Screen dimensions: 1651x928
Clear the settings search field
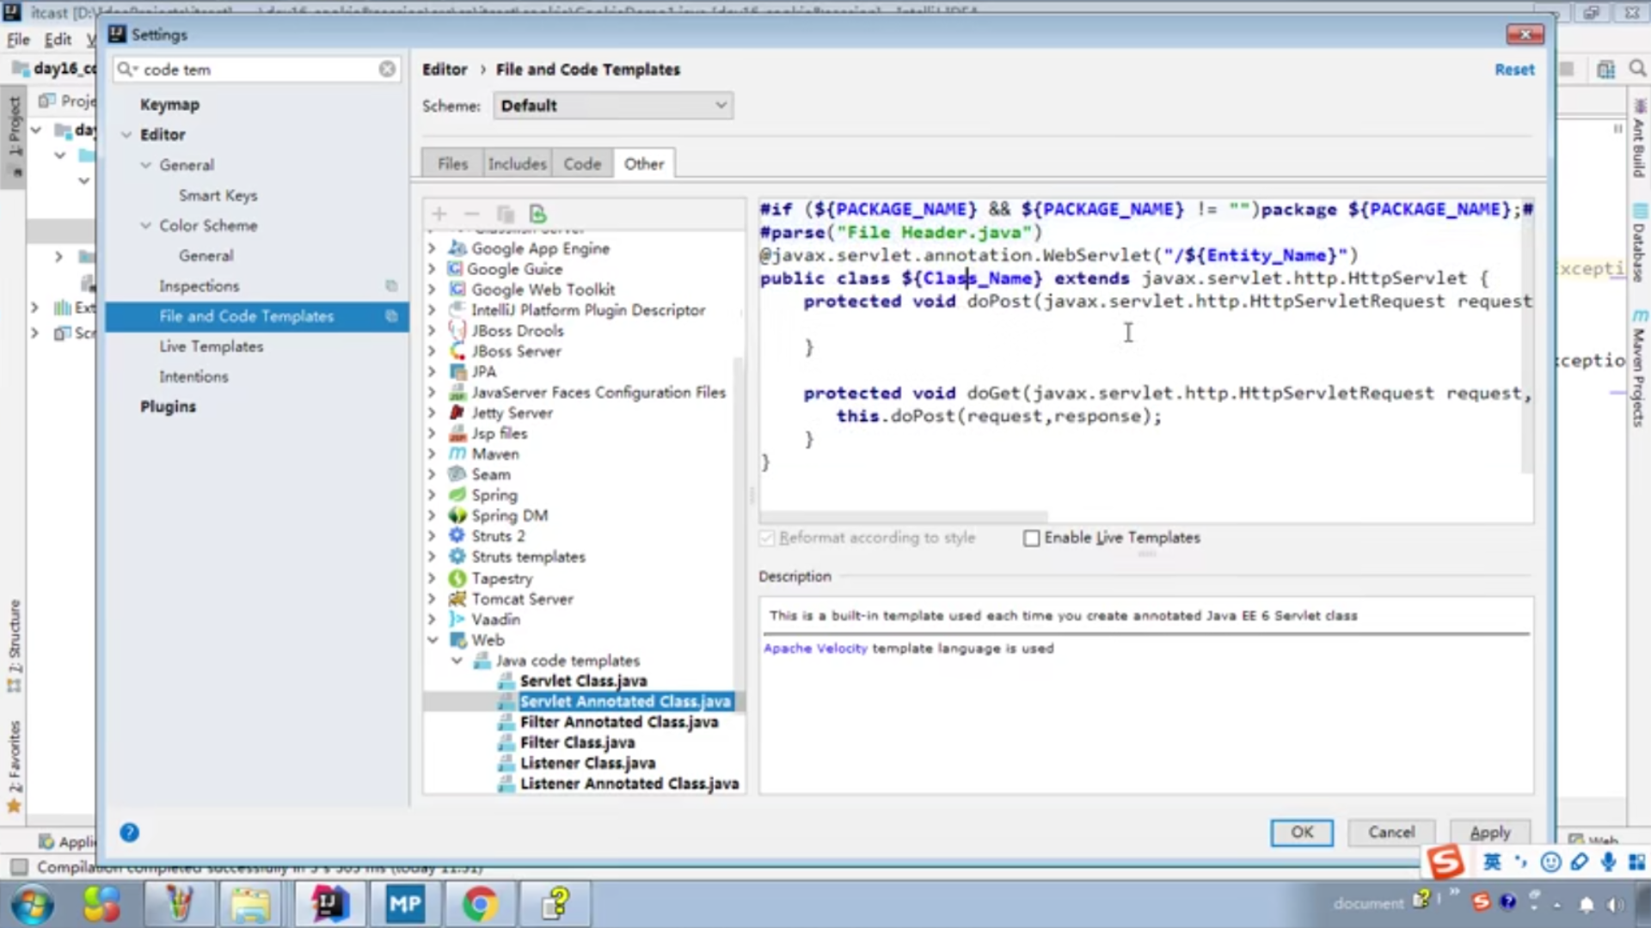(387, 69)
